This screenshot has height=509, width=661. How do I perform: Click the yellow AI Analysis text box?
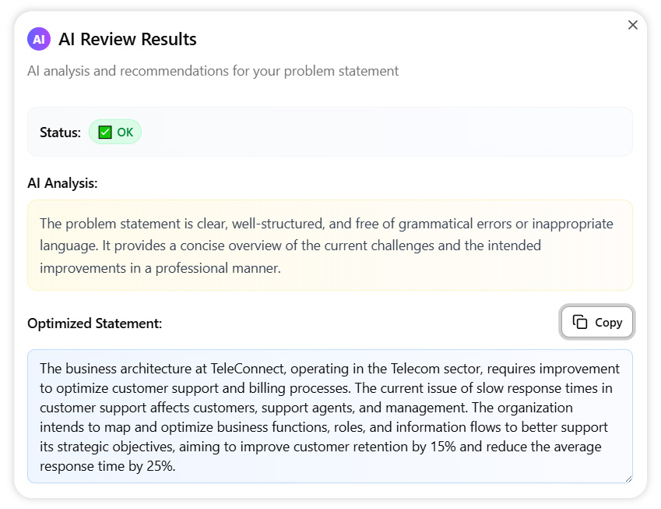coord(329,245)
